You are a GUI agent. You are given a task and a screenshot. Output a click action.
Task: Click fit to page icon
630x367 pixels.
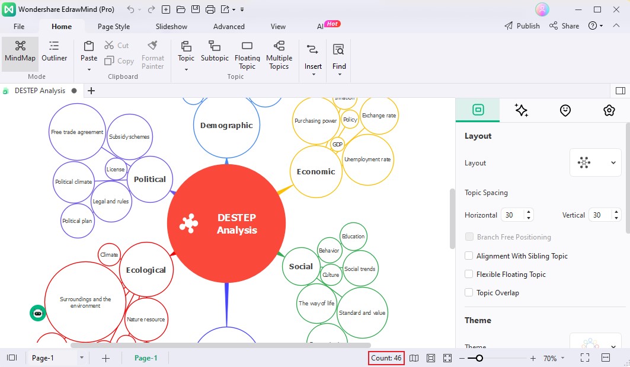coord(431,358)
